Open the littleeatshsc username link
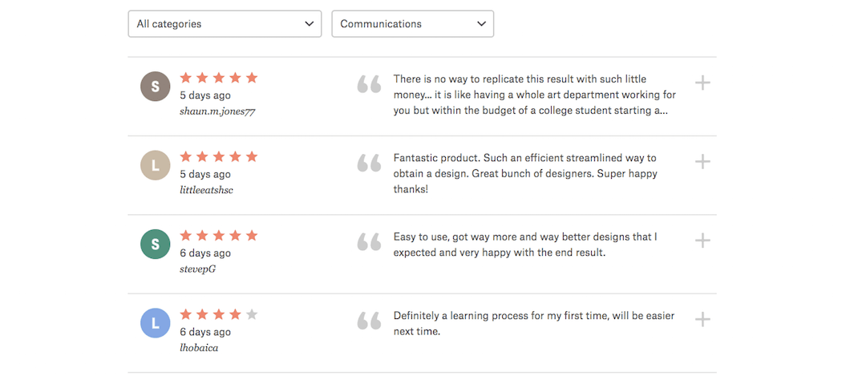This screenshot has width=842, height=380. point(206,191)
